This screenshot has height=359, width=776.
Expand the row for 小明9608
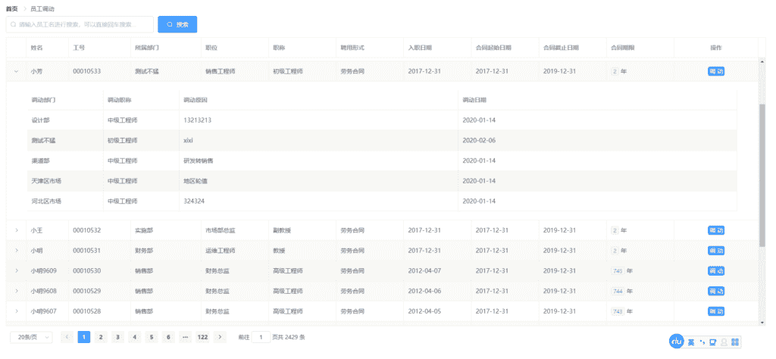coord(17,291)
